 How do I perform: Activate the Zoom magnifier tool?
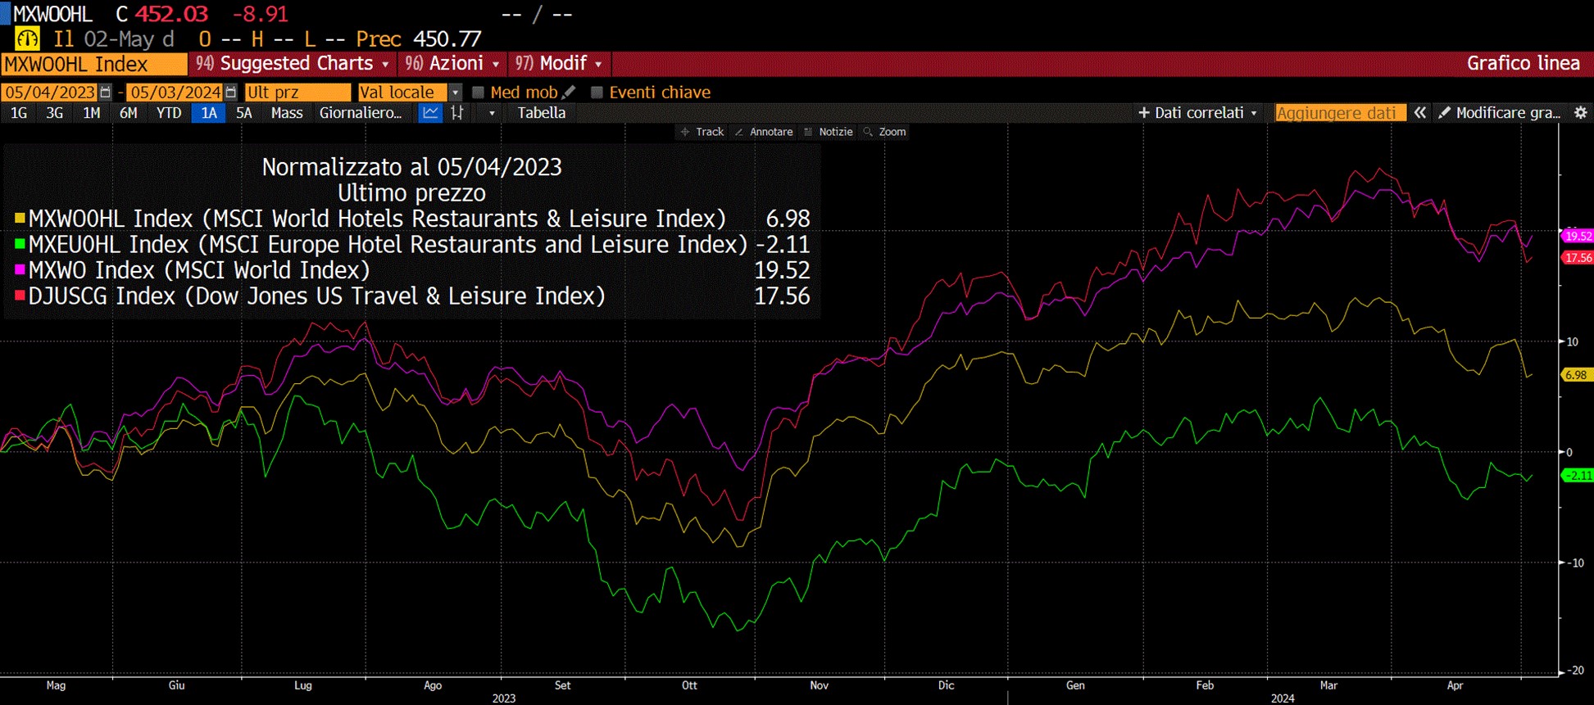885,132
